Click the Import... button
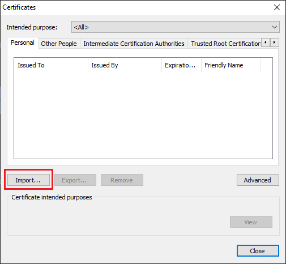This screenshot has height=264, width=286. [x=28, y=180]
